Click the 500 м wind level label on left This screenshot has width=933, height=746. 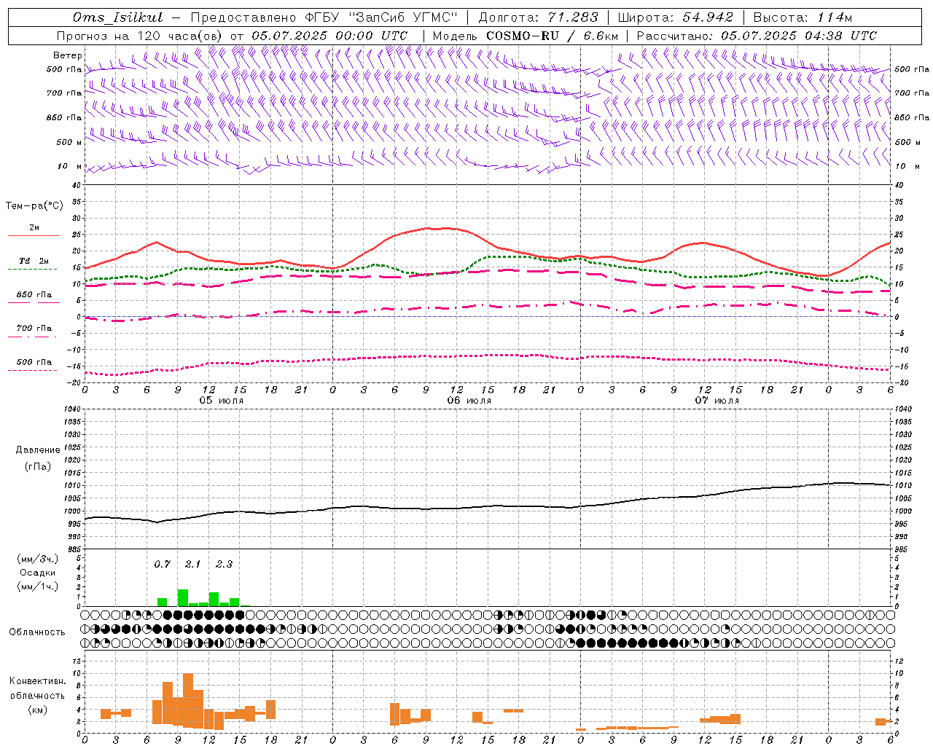tap(69, 143)
